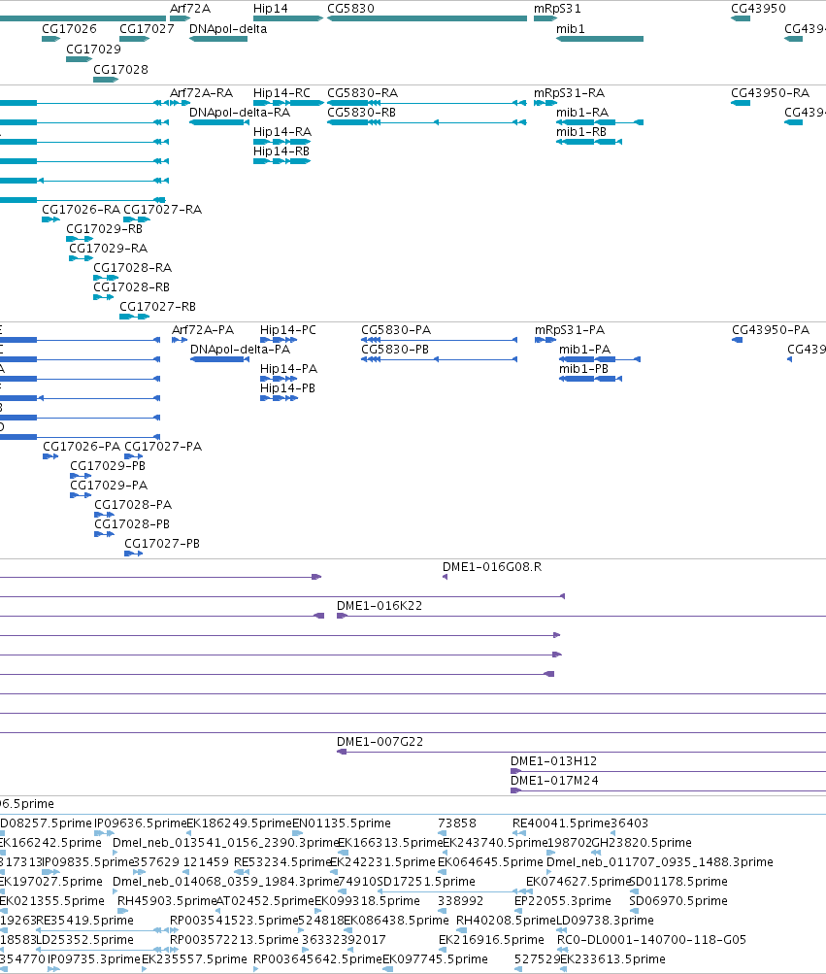Click the DNApol-delta gene label
The width and height of the screenshot is (826, 974).
pos(228,29)
